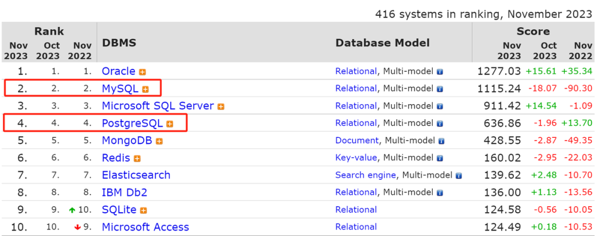Click the plus icon next to MongoDB

(159, 141)
